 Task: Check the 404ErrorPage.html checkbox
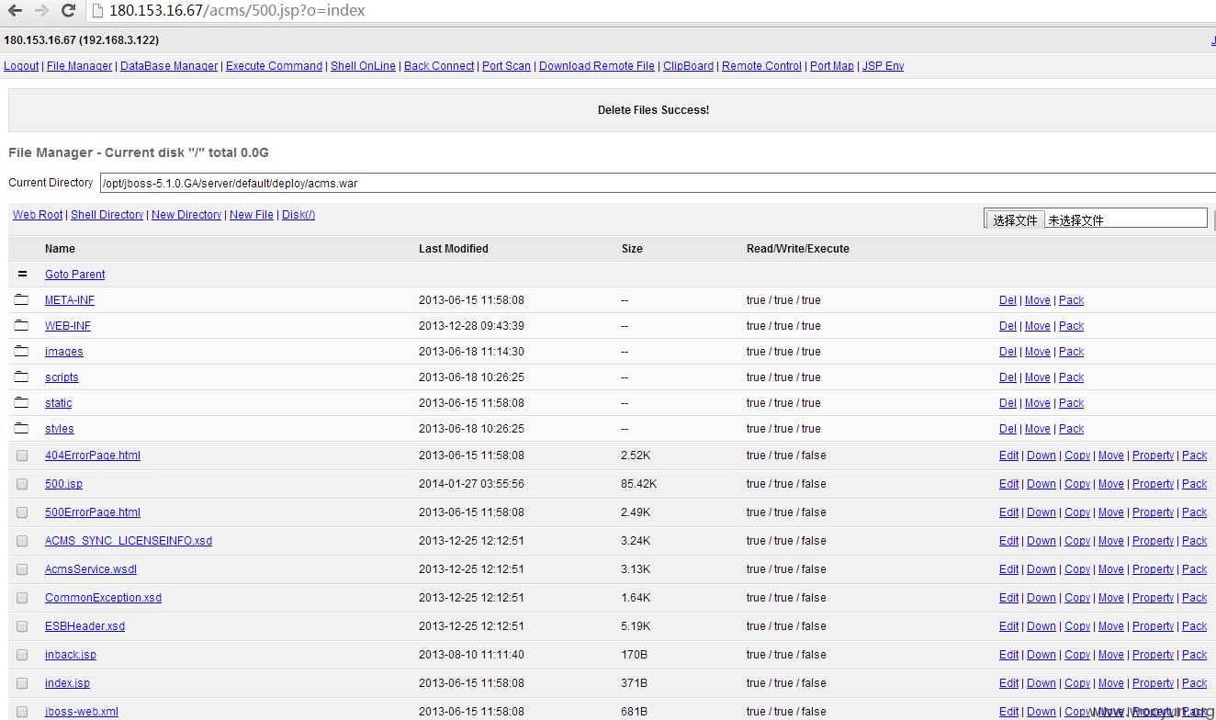[22, 456]
